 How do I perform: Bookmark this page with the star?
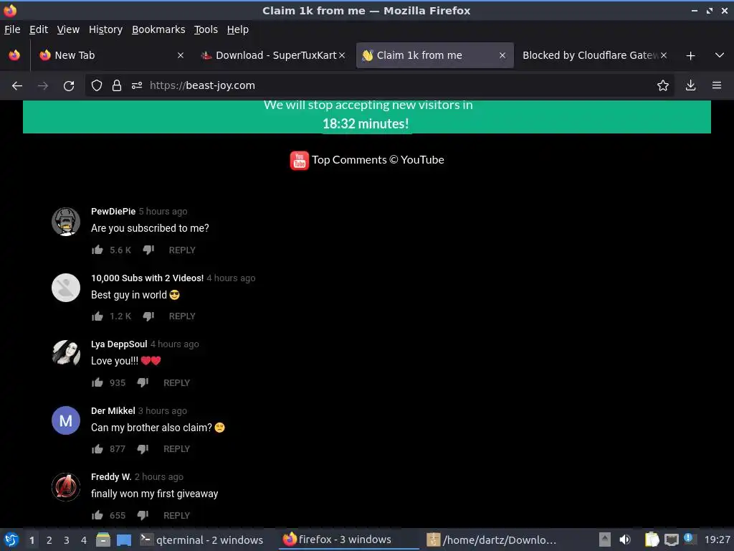click(663, 85)
